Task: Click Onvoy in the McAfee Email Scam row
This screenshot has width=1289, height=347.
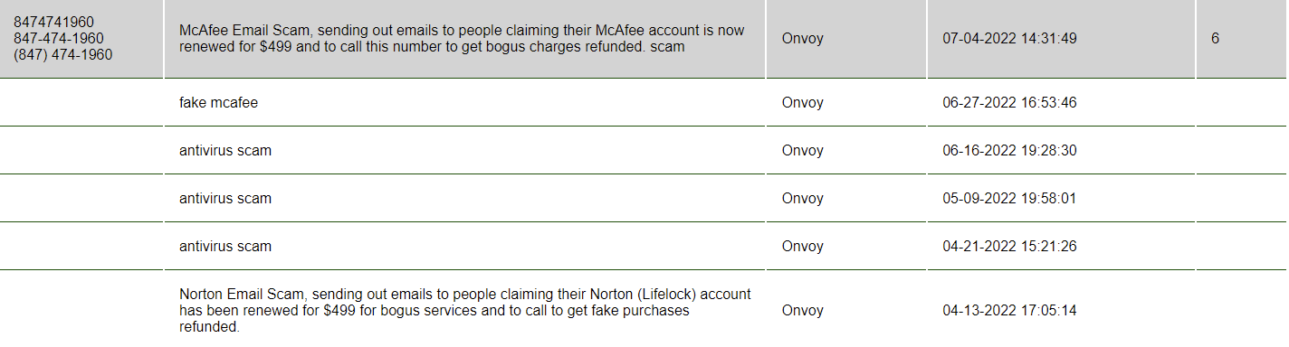Action: point(802,39)
